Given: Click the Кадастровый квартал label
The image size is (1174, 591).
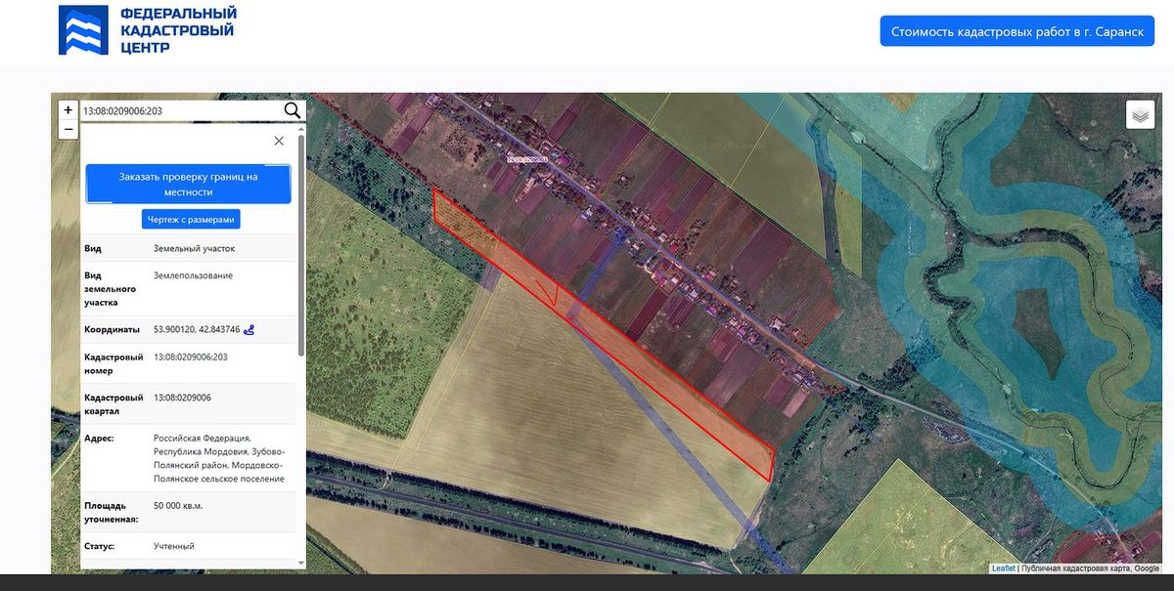Looking at the screenshot, I should click(114, 404).
